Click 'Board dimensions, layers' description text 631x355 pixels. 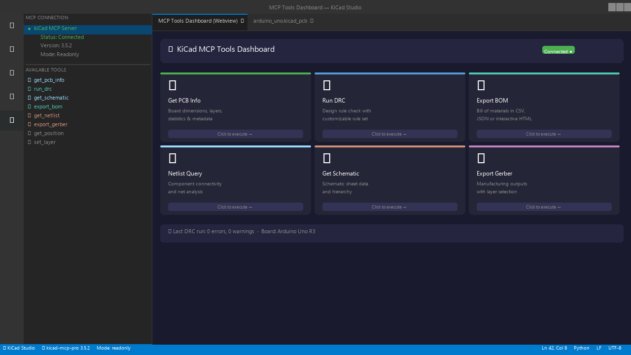(x=195, y=111)
